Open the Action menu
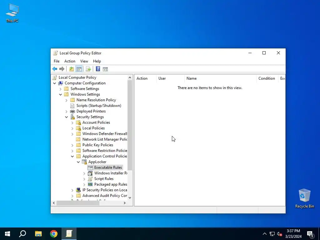Viewport: 320px width, 240px height. point(70,61)
